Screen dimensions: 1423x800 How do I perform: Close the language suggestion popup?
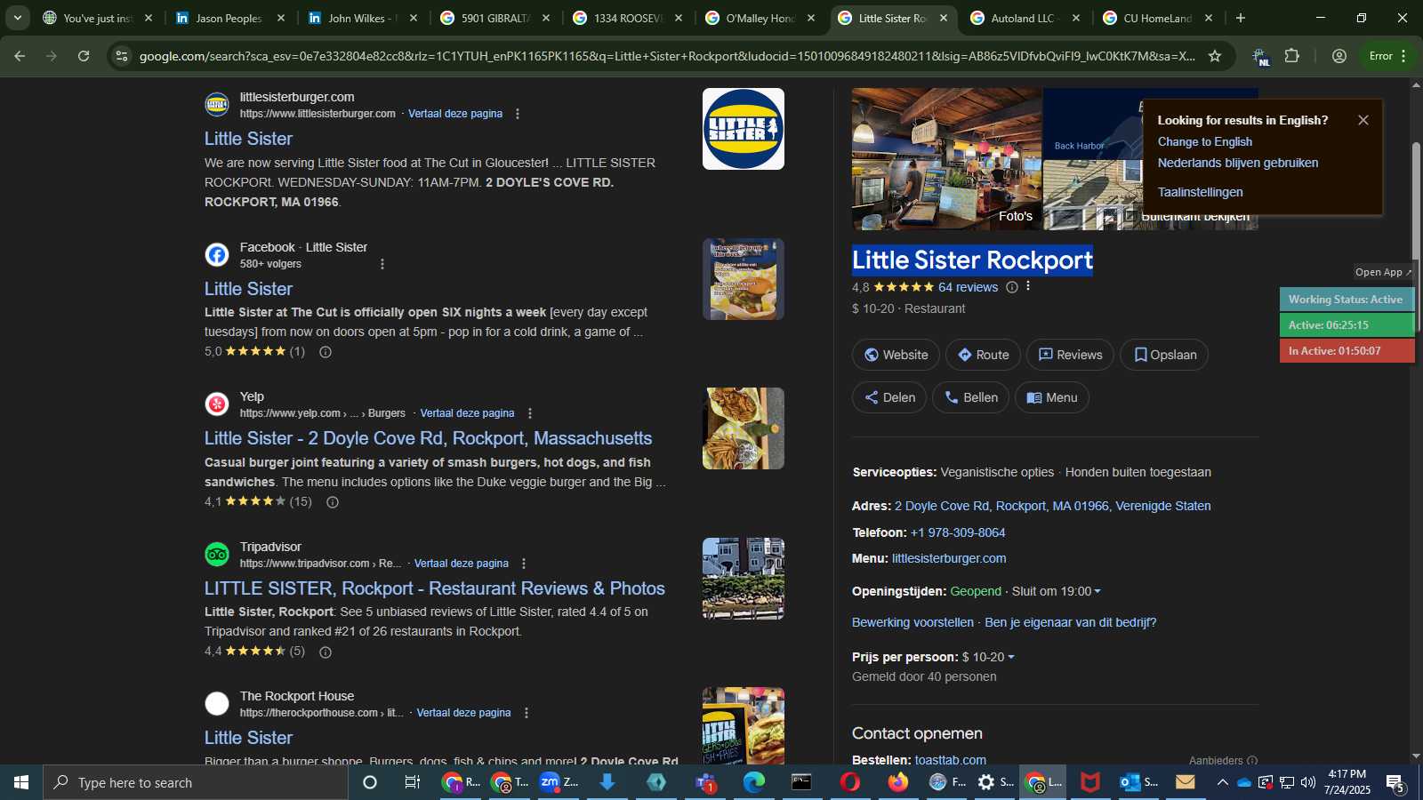tap(1363, 120)
